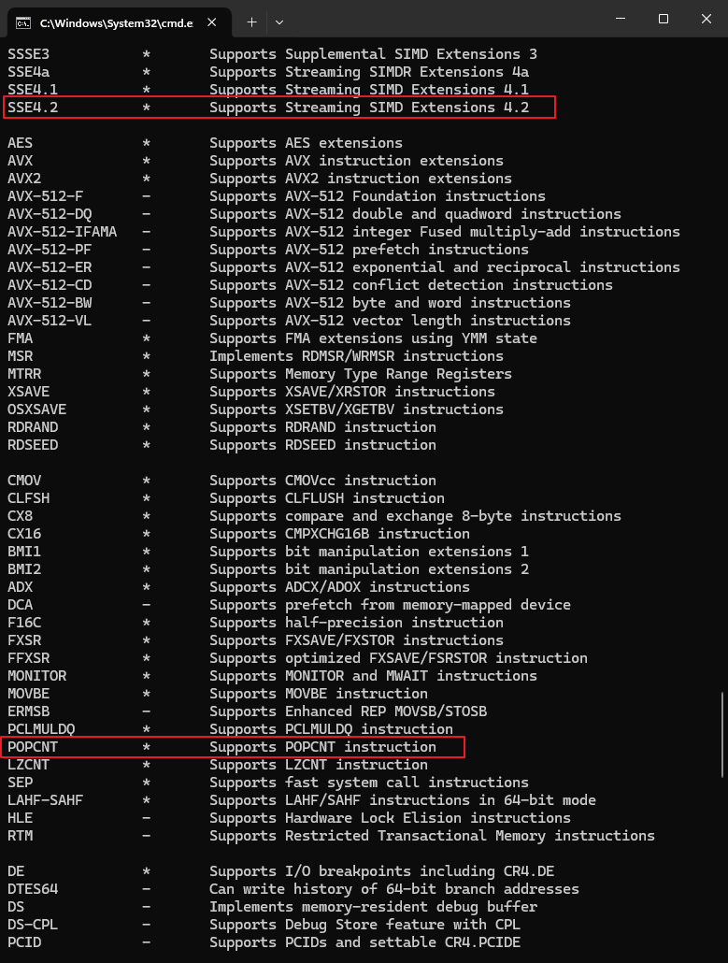Click the asterisk next to AES
This screenshot has height=963, width=728.
click(146, 144)
